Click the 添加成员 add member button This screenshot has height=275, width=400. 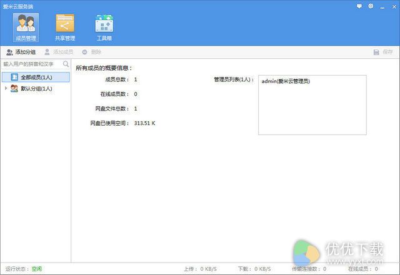(x=59, y=52)
